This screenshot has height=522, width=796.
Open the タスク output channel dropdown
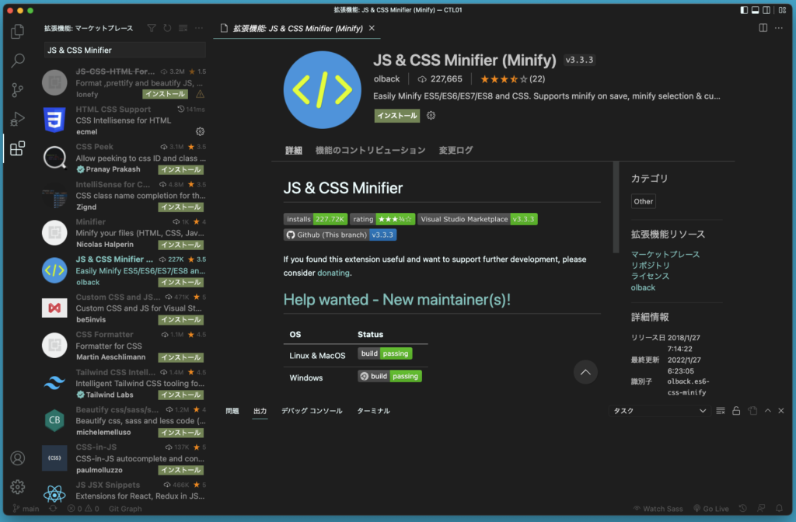pyautogui.click(x=659, y=411)
